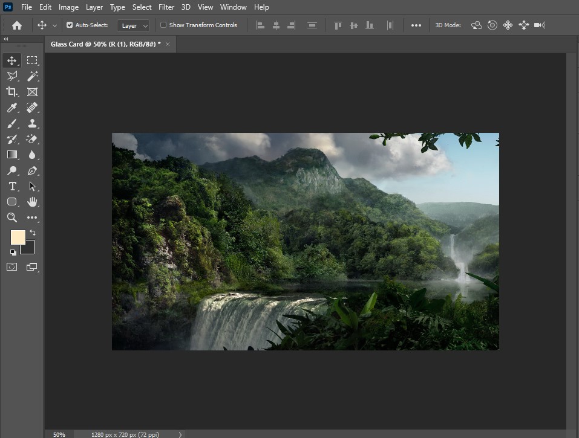Select the Eraser tool
Viewport: 579px width, 438px height.
click(32, 140)
